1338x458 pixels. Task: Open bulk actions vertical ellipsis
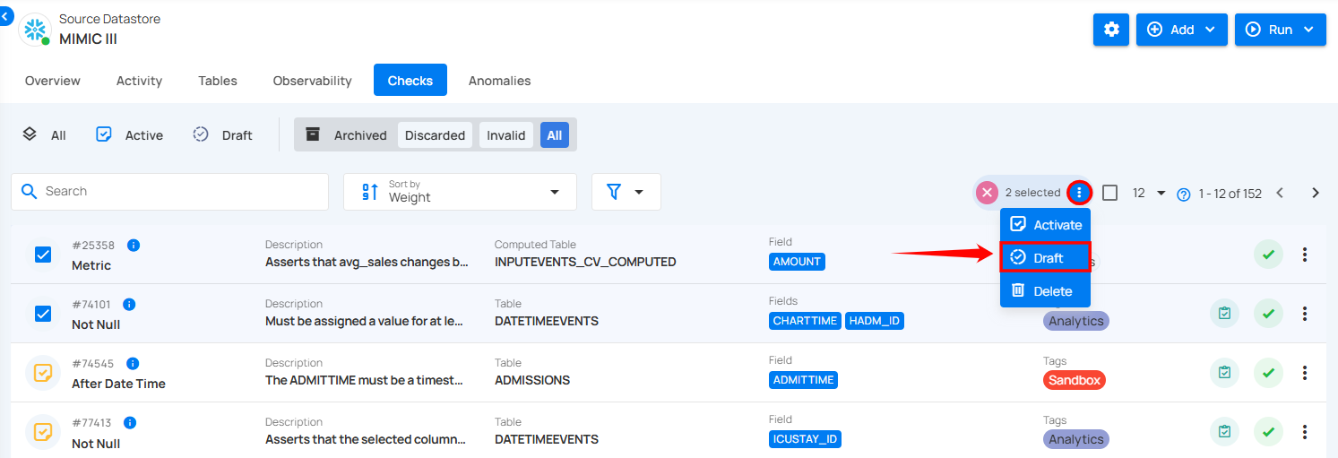[1079, 193]
